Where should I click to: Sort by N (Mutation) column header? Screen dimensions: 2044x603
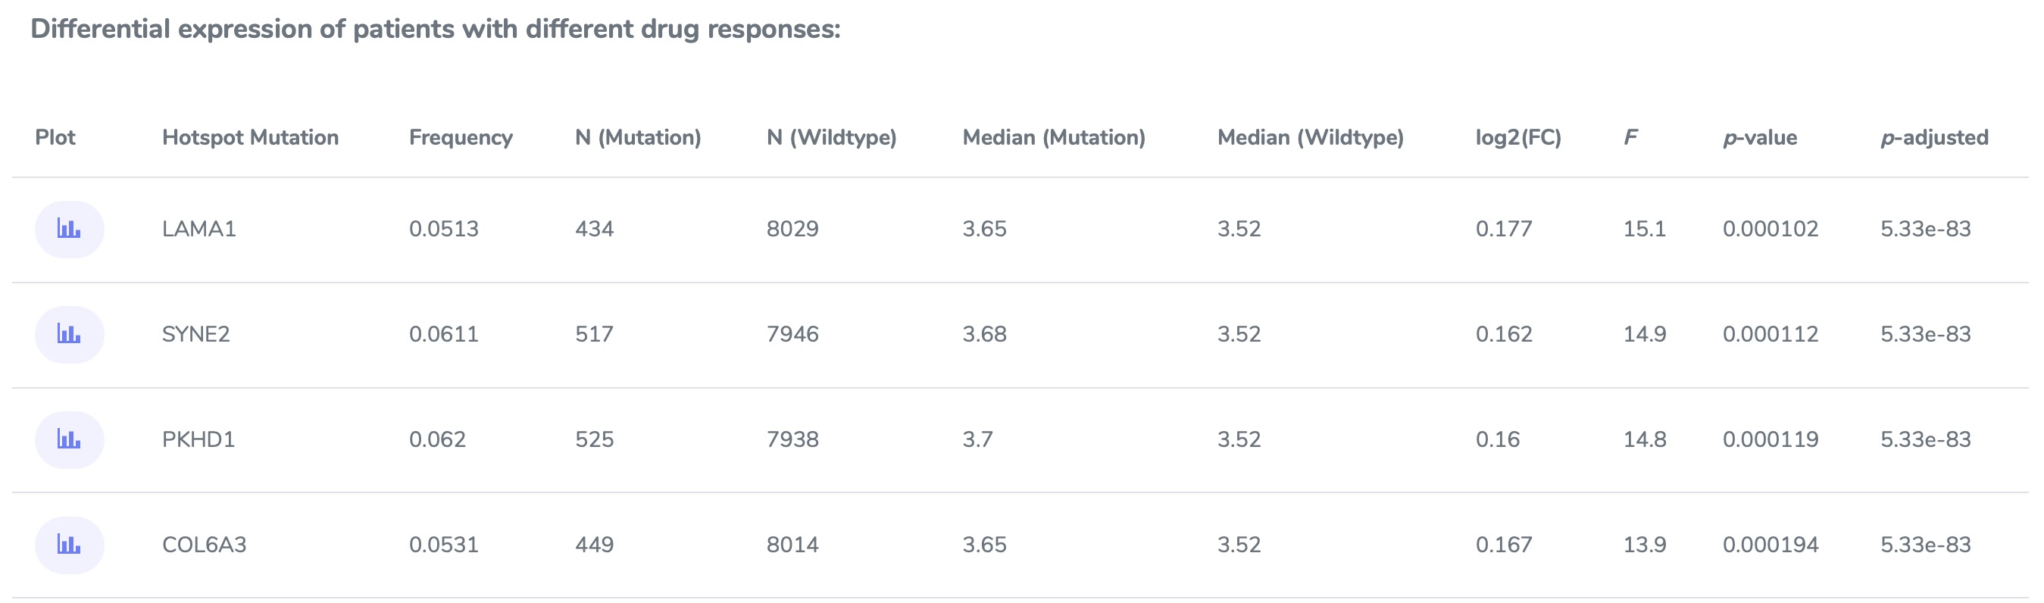(638, 137)
